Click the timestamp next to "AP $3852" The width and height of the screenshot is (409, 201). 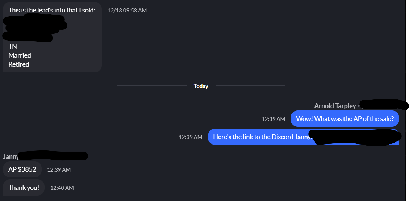59,169
